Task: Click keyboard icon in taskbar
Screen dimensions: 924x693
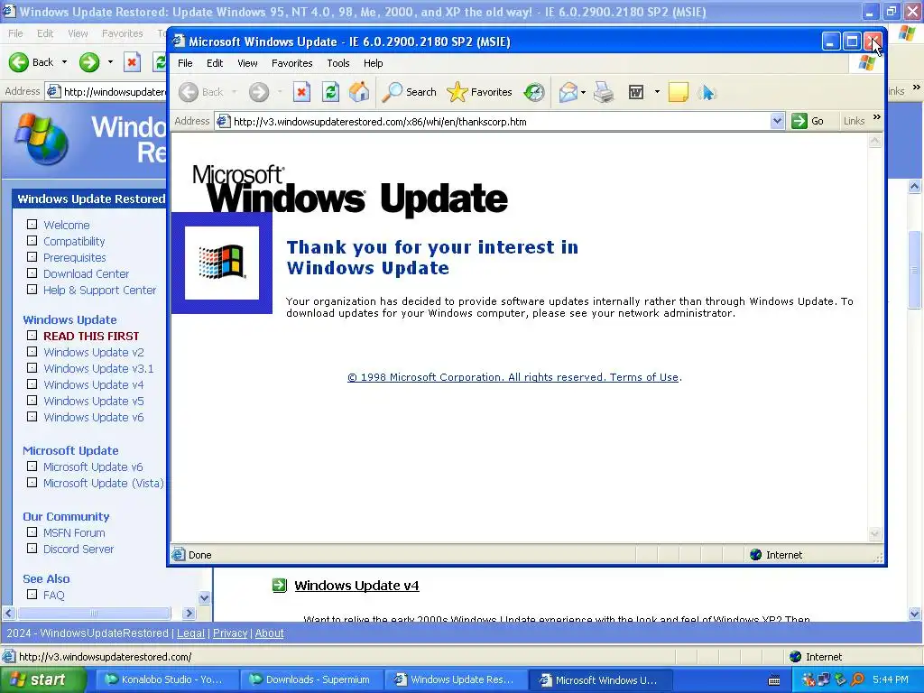Action: [x=774, y=680]
